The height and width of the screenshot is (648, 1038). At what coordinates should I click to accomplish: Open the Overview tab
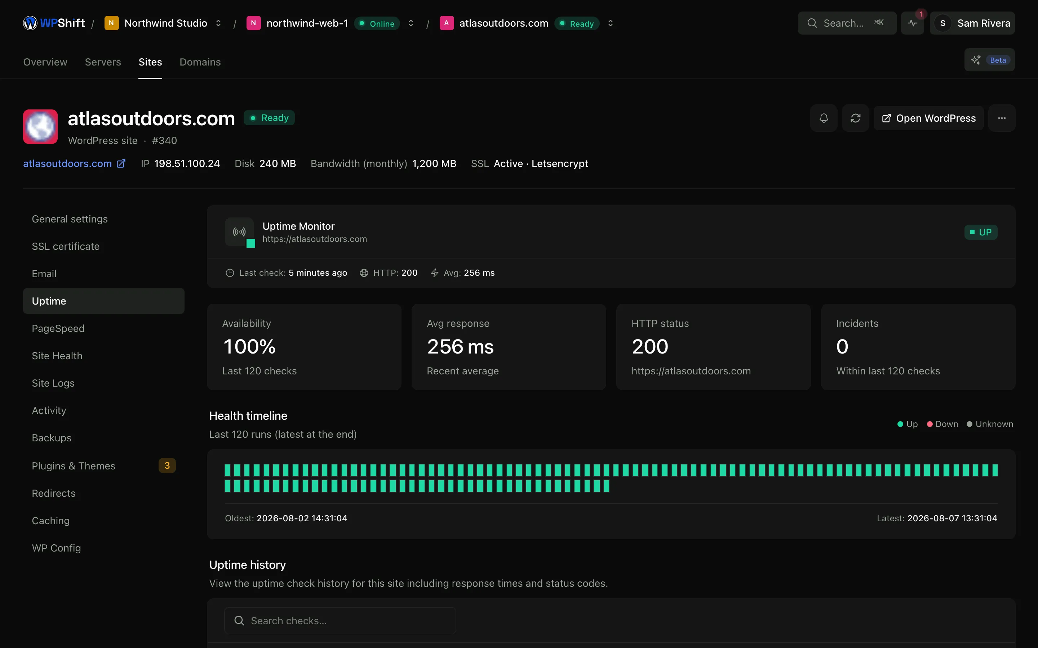pyautogui.click(x=45, y=62)
